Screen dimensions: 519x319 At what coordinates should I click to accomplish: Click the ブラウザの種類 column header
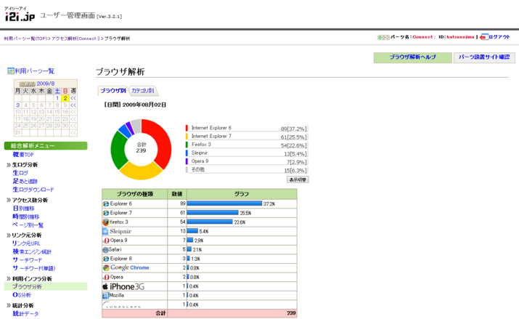pos(135,194)
